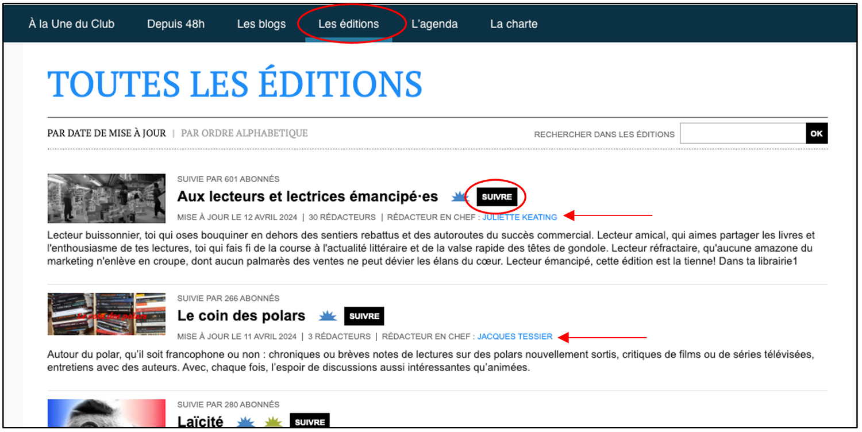Click blue starburst badge beside Laïcité
Image resolution: width=862 pixels, height=432 pixels.
tap(246, 423)
